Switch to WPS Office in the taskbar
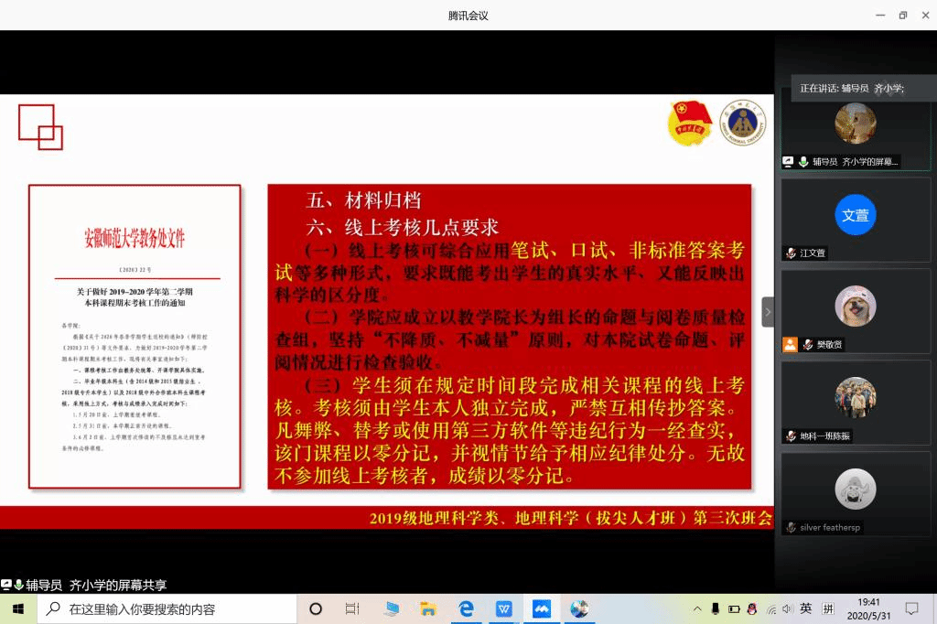 coord(503,609)
